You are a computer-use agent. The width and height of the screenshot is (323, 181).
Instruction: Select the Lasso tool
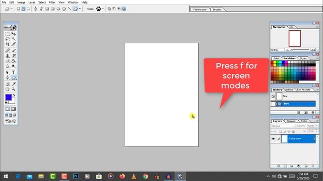[x=8, y=39]
